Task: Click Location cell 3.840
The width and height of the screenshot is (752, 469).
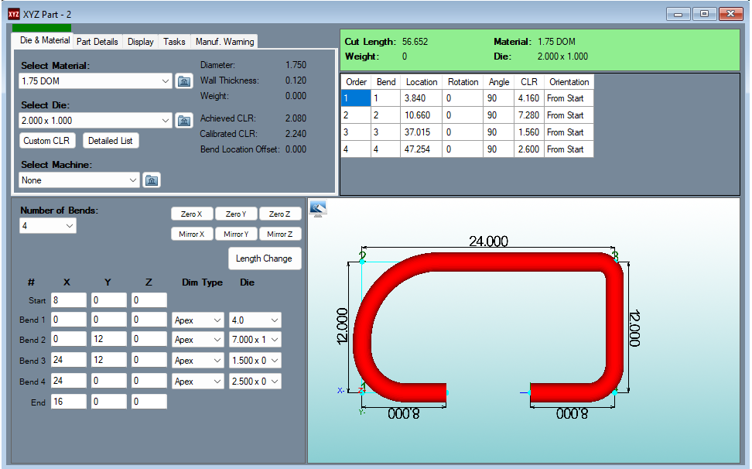Action: pyautogui.click(x=421, y=98)
